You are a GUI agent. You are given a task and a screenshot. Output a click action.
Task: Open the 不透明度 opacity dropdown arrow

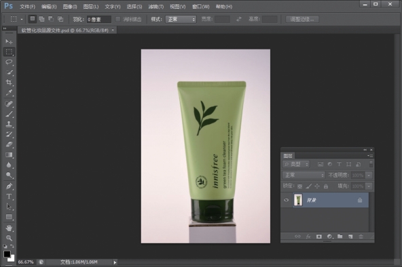click(x=369, y=176)
